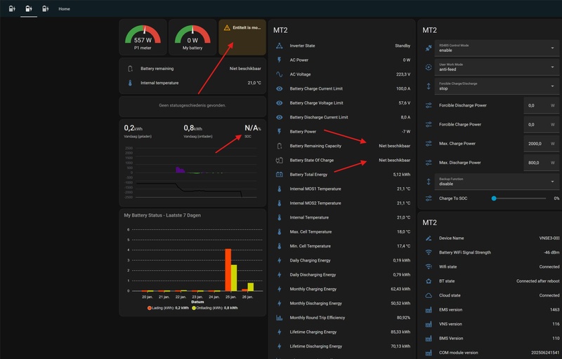Expand the Backup Function dropdown
The height and width of the screenshot is (359, 562).
click(497, 182)
